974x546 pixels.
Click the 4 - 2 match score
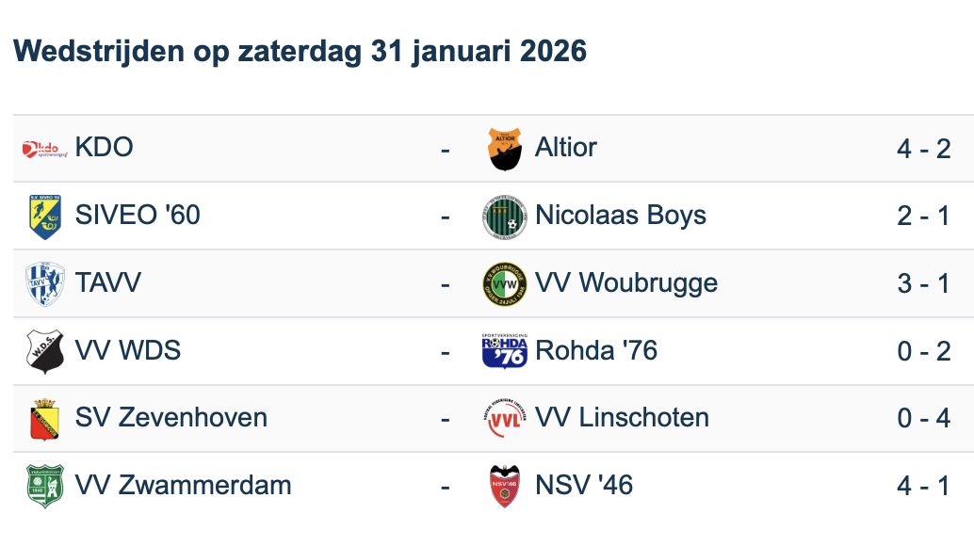923,149
